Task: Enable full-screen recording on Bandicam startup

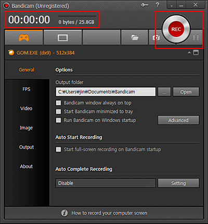Action: point(58,149)
